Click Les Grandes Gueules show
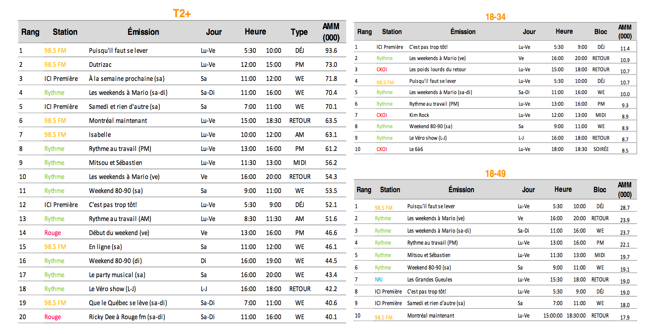Screen dimensions: 650x334 (x=429, y=280)
